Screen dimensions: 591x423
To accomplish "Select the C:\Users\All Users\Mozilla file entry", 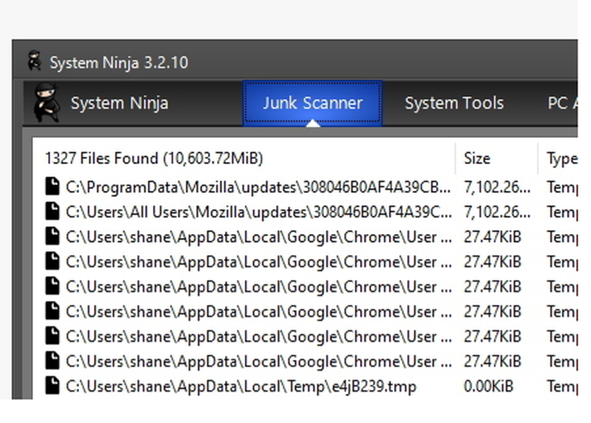I will 258,211.
